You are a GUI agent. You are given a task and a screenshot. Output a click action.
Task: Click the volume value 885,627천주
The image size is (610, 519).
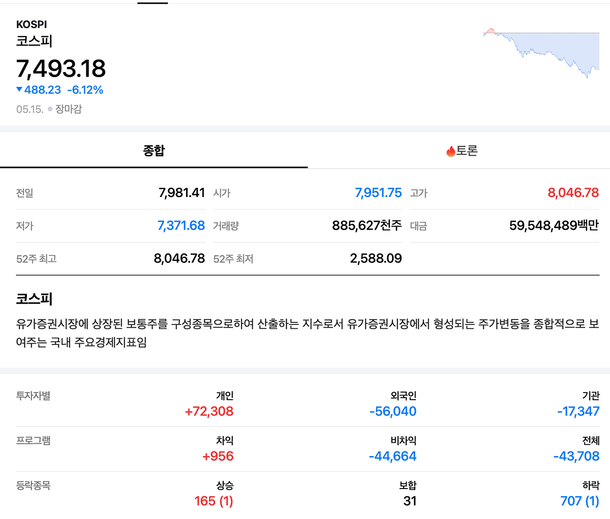pyautogui.click(x=367, y=225)
